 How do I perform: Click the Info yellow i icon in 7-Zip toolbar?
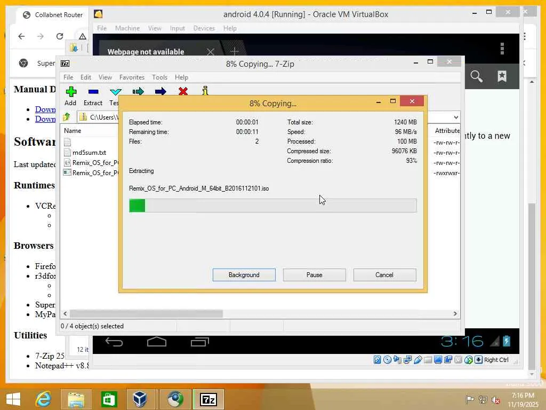205,91
